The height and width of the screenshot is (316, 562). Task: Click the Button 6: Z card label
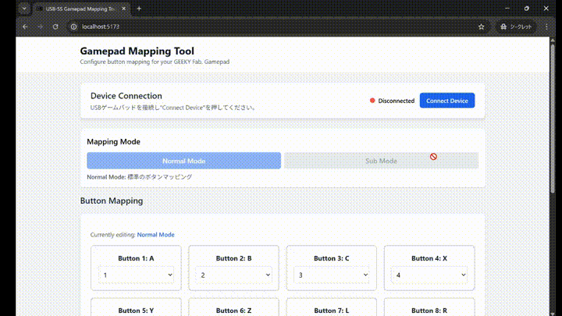click(233, 311)
